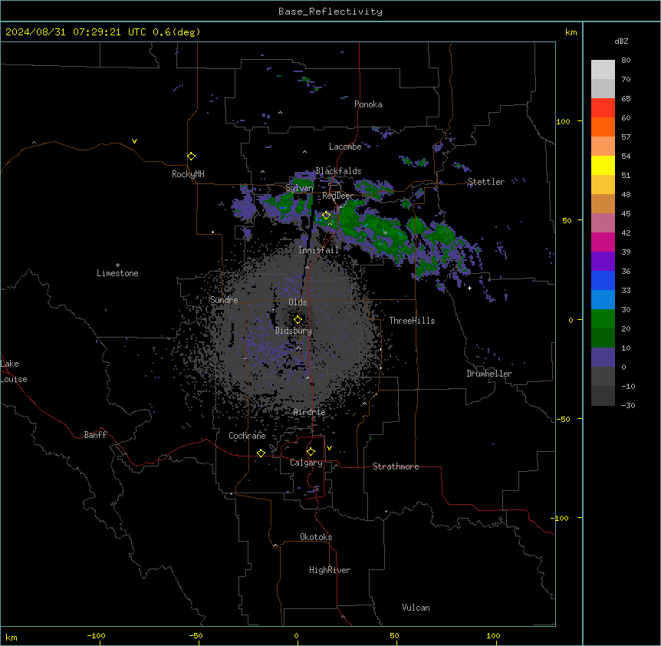
Task: Click the Vulcan label
Action: click(416, 608)
